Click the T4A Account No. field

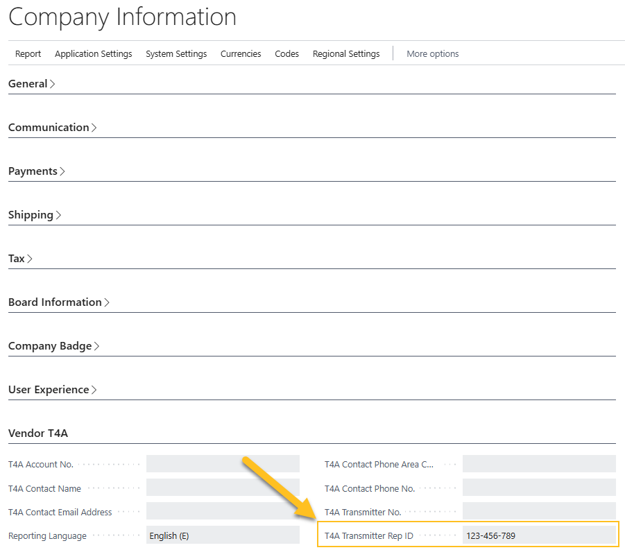[222, 463]
